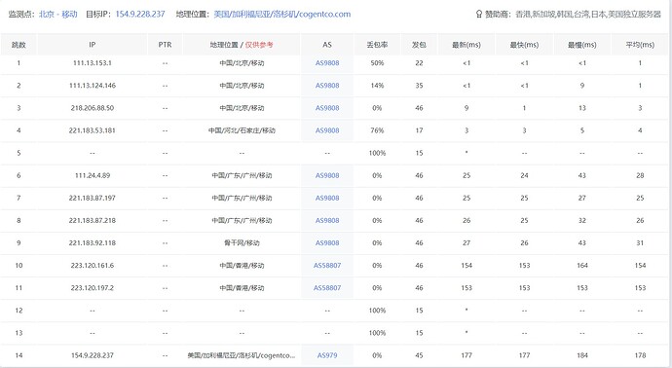The width and height of the screenshot is (672, 368).
Task: Click the 178 average value in hop 14
Action: click(640, 355)
